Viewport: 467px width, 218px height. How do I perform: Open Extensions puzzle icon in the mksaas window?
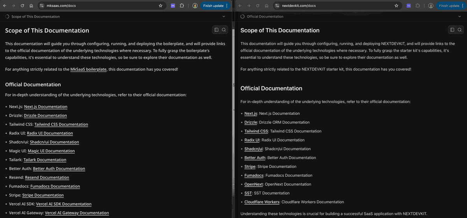click(182, 6)
